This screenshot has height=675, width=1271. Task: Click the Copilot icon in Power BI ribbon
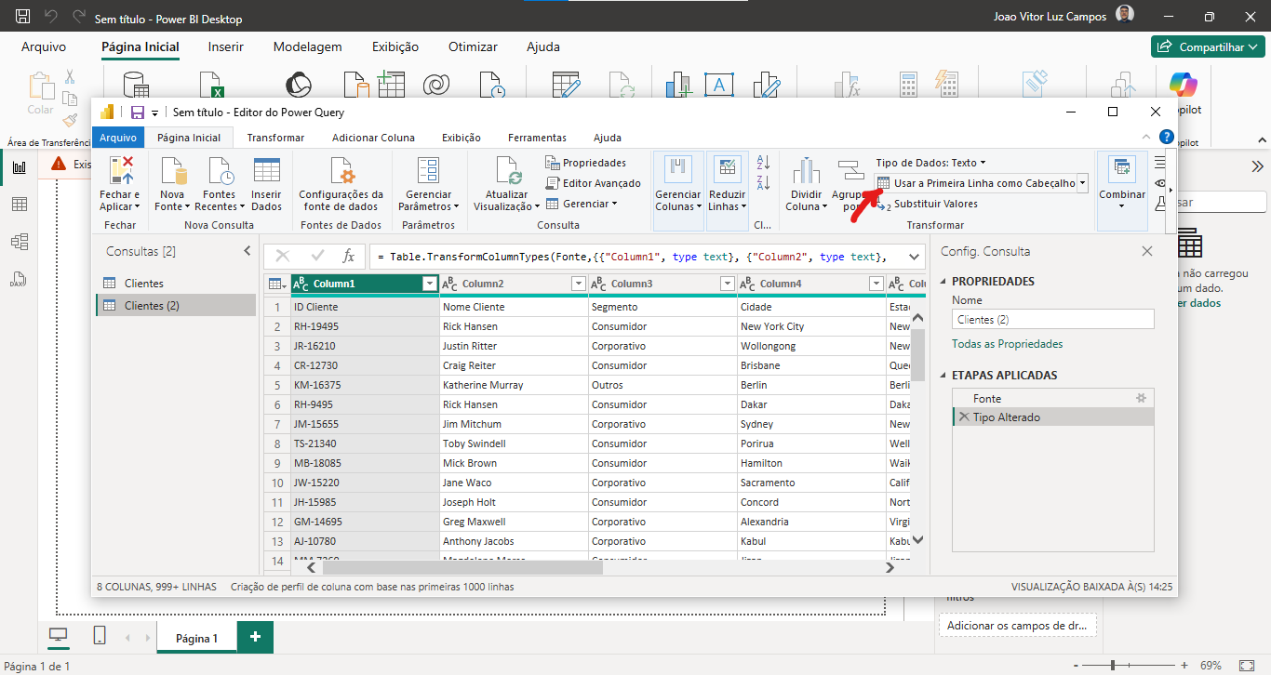(x=1184, y=86)
